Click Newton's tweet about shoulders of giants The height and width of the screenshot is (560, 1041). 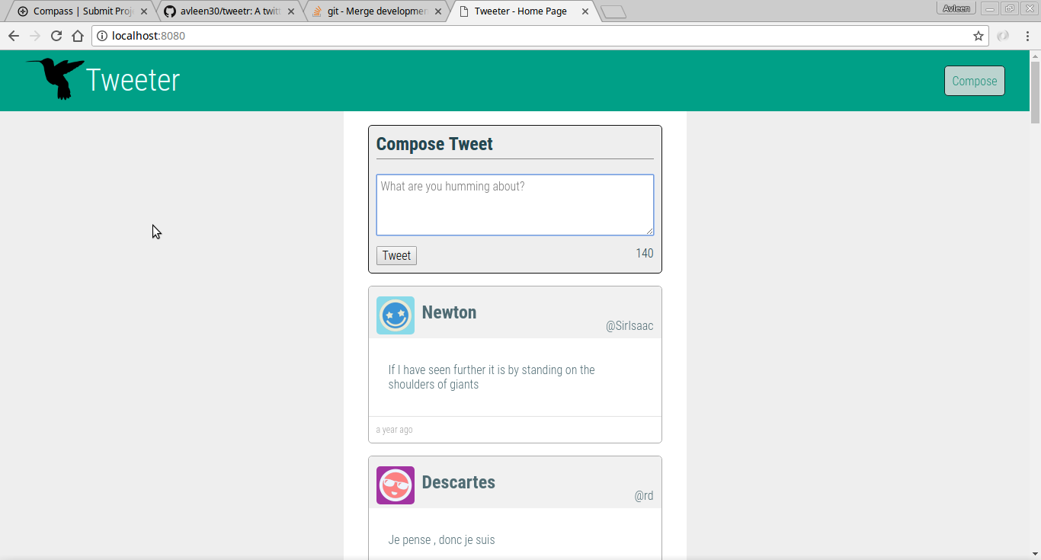492,377
